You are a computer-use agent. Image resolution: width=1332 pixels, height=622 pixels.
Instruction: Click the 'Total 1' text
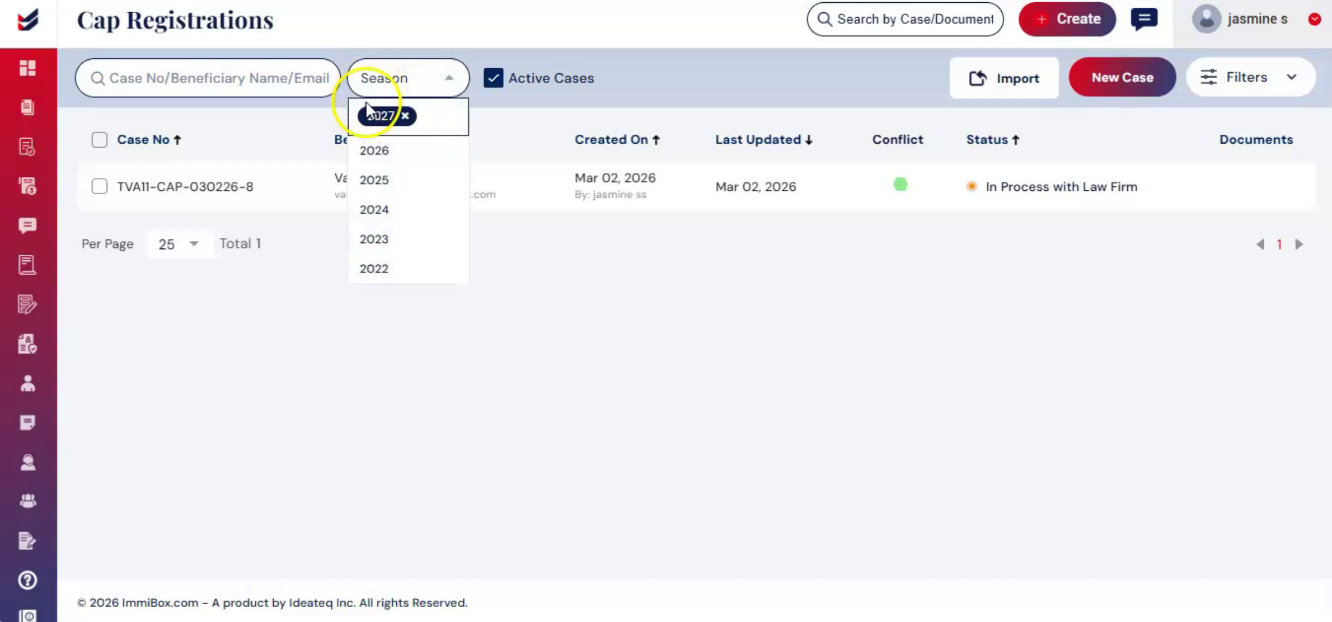point(240,244)
